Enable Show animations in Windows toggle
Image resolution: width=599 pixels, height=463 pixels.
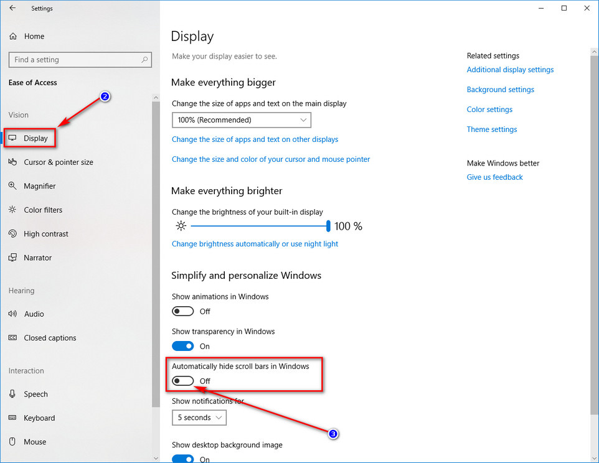pos(182,311)
